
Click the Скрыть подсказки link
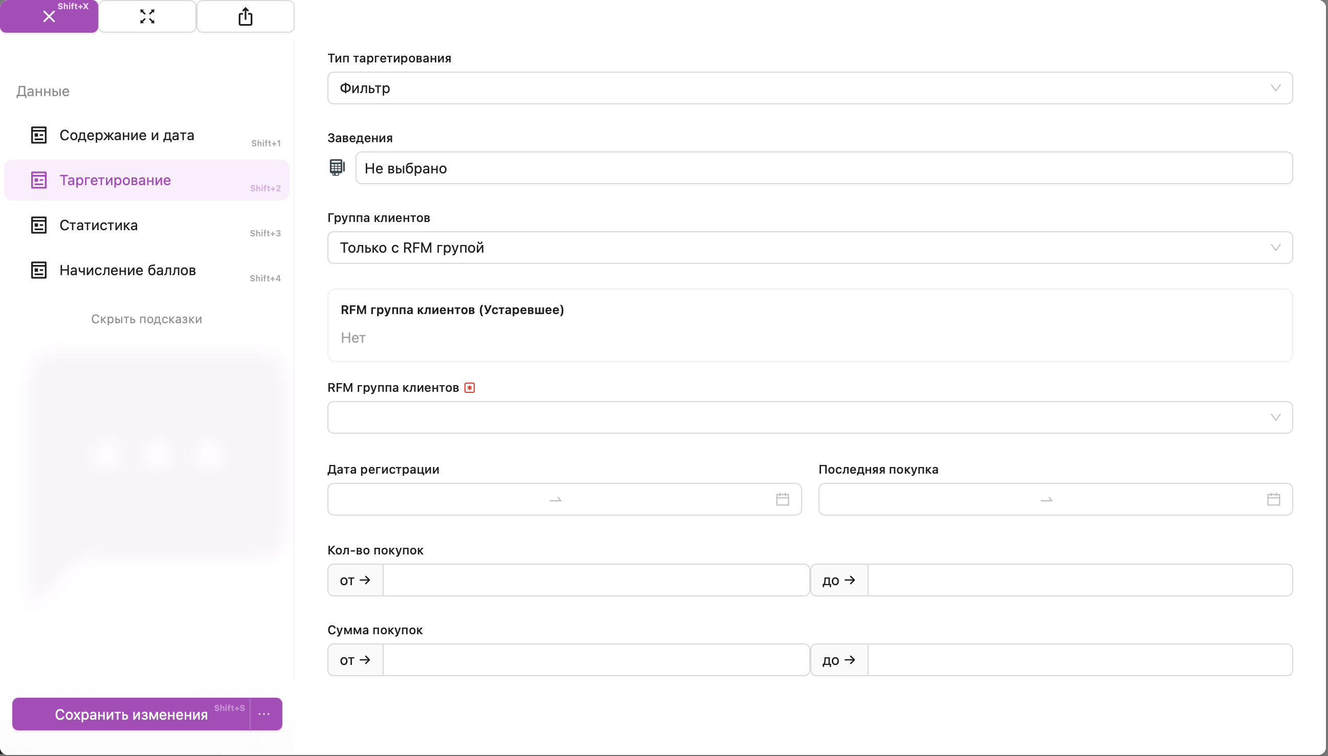coord(146,319)
